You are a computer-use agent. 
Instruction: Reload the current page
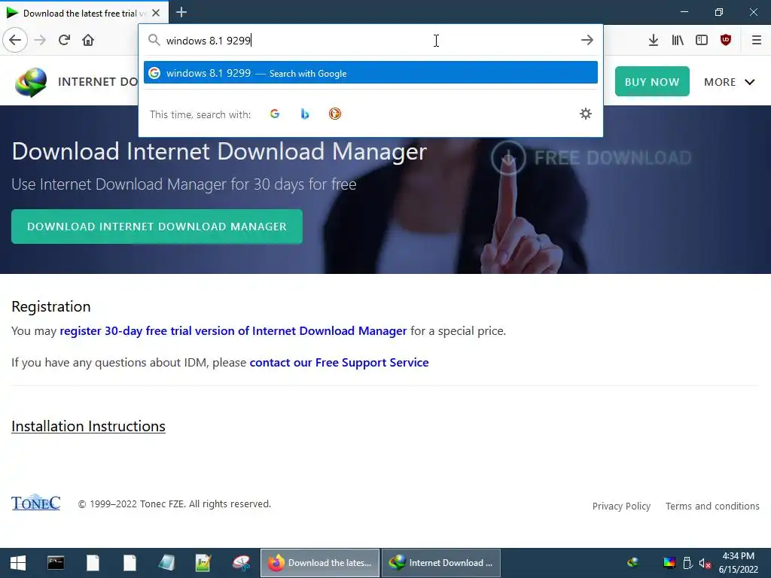(x=64, y=40)
